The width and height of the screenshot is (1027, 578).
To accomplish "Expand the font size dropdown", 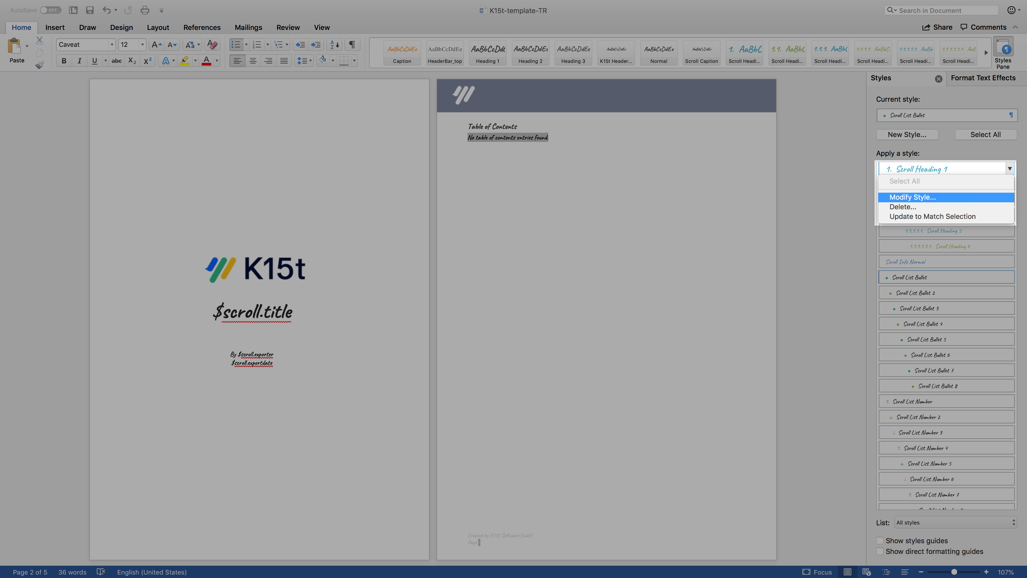I will click(x=142, y=45).
